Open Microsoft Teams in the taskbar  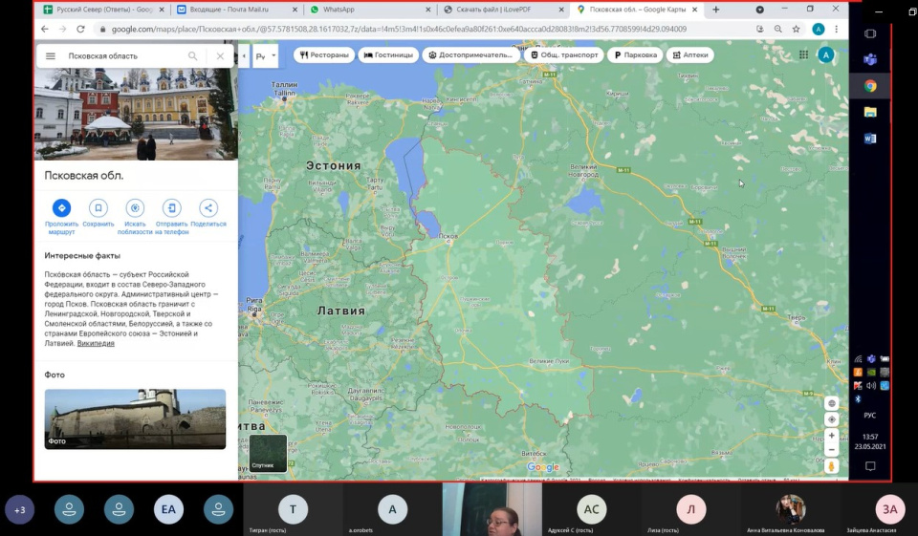[870, 59]
